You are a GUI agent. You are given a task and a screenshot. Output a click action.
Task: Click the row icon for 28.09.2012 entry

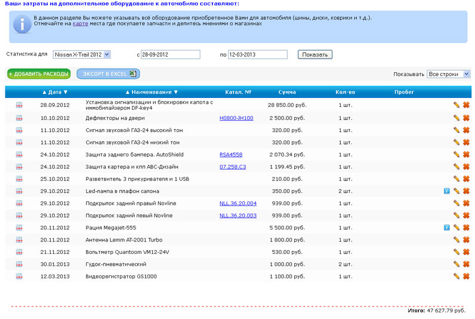(x=19, y=105)
